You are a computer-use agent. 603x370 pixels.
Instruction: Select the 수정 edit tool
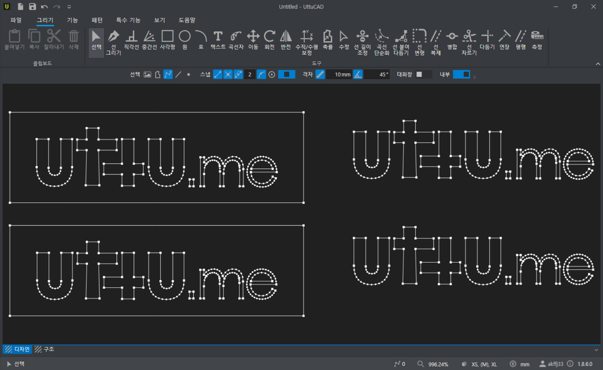click(344, 40)
